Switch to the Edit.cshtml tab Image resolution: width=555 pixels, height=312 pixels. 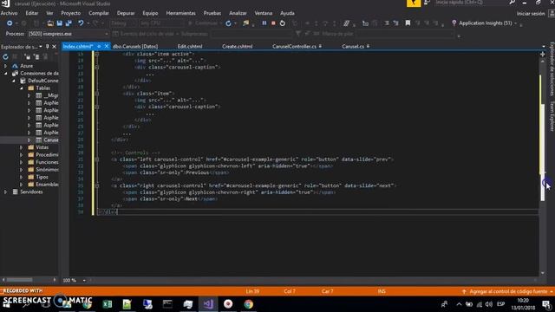pyautogui.click(x=190, y=46)
